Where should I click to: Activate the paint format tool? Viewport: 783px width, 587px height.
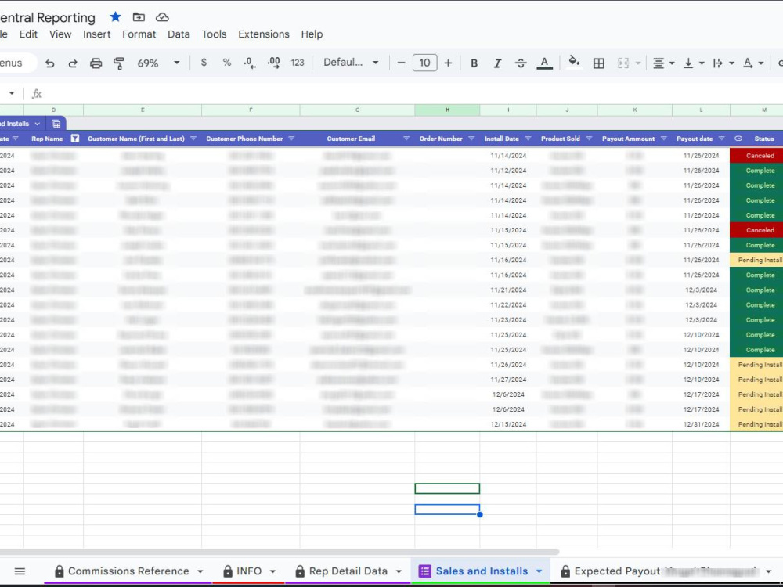tap(119, 63)
